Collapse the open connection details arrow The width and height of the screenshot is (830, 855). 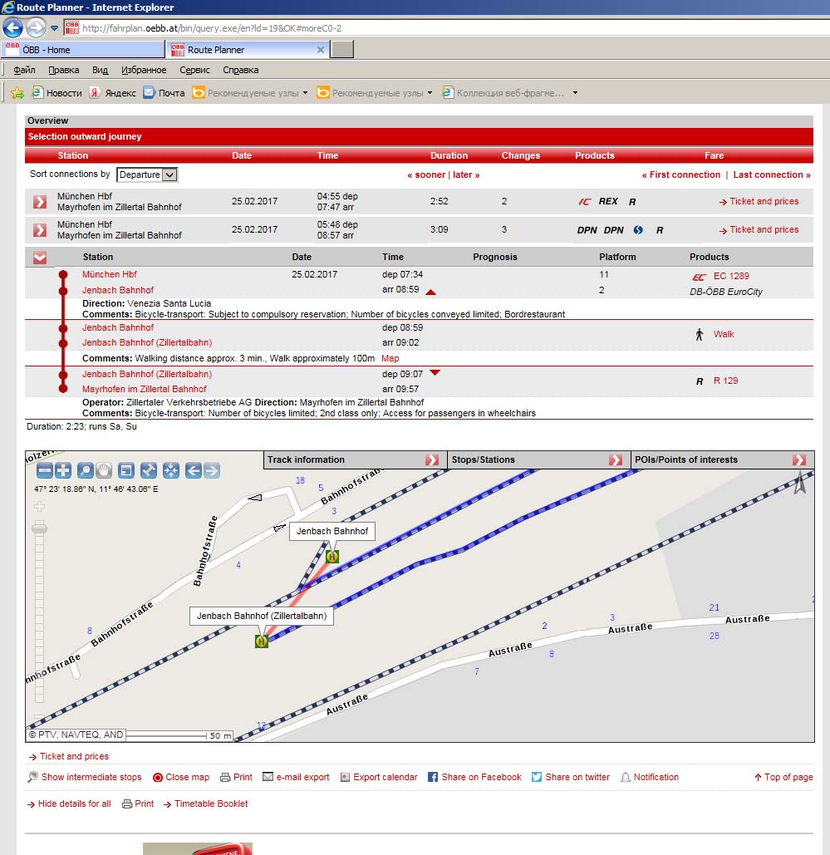tap(40, 258)
